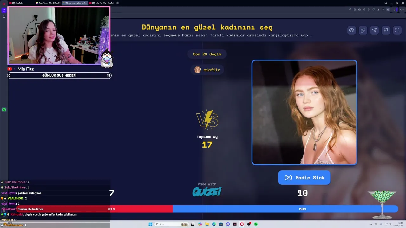The image size is (406, 228).
Task: Open the profile account icon
Action: point(388,9)
